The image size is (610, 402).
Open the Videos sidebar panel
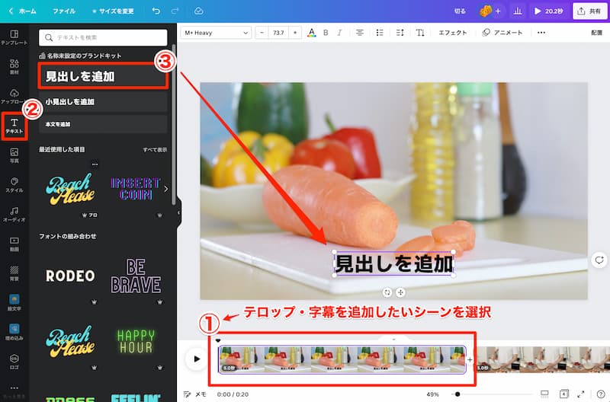14,244
